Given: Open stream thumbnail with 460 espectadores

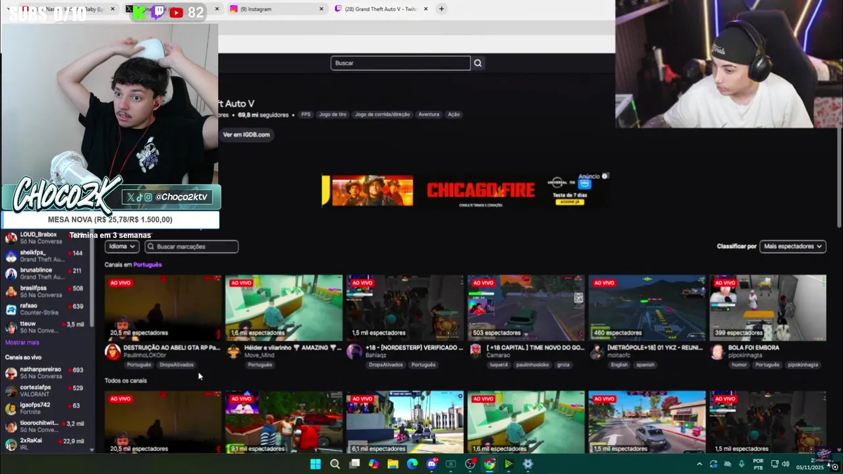Looking at the screenshot, I should click(x=647, y=307).
